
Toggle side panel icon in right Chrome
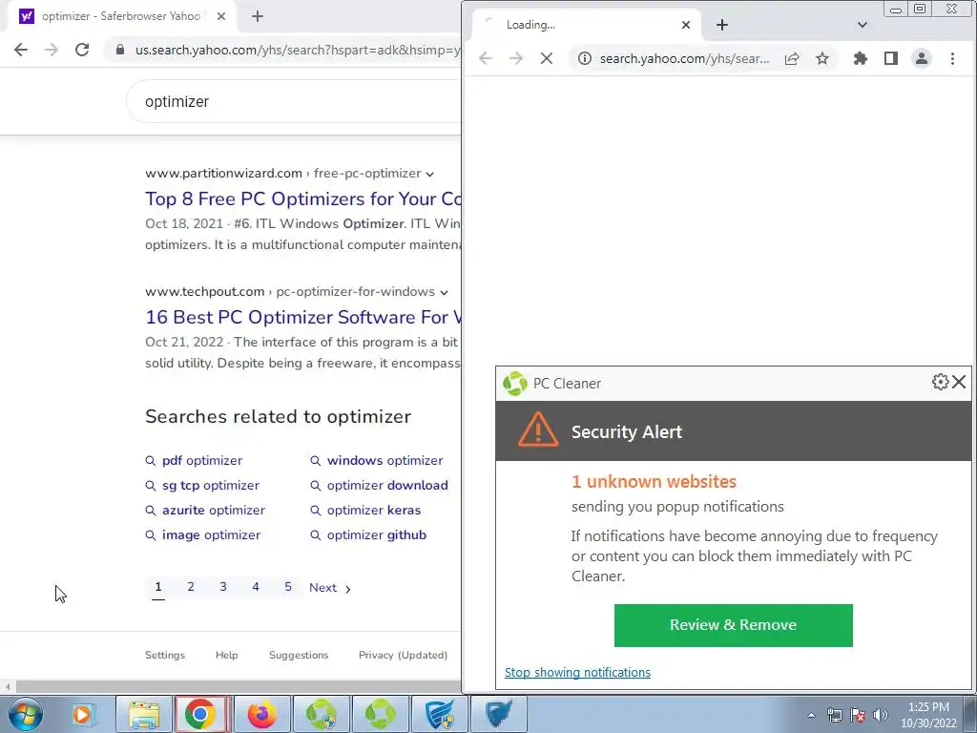(891, 58)
